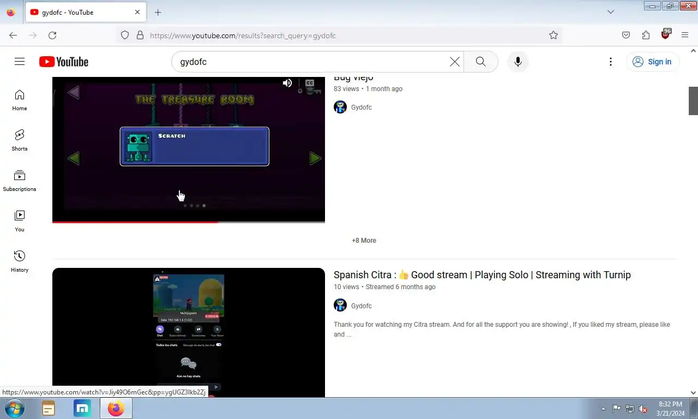This screenshot has height=419, width=698.
Task: Open the Bug viejo video title
Action: 353,79
